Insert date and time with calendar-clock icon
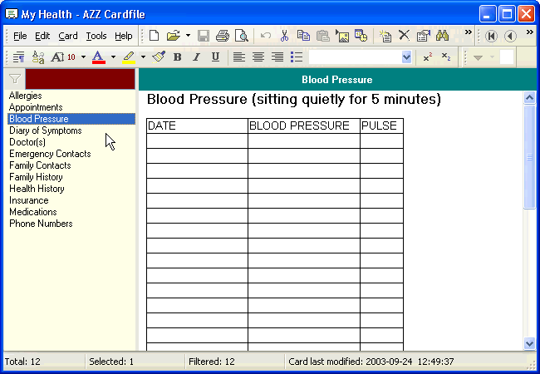Image resolution: width=540 pixels, height=374 pixels. click(x=361, y=36)
